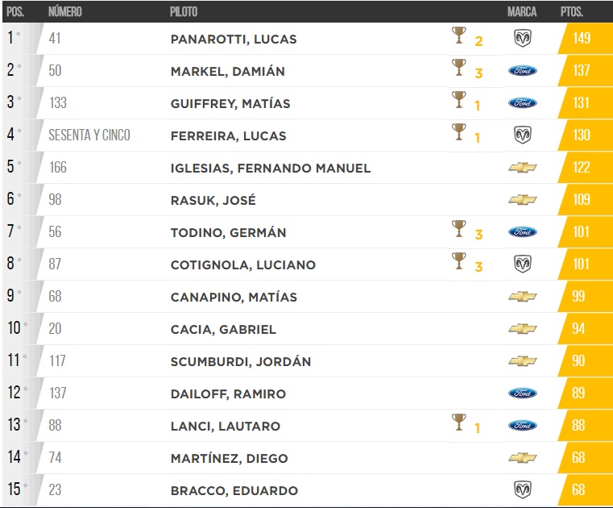Open driver Canapino, Matías
The height and width of the screenshot is (508, 613).
click(x=234, y=297)
